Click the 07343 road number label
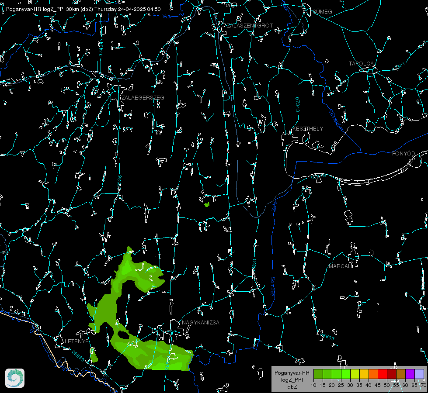 pyautogui.click(x=298, y=105)
